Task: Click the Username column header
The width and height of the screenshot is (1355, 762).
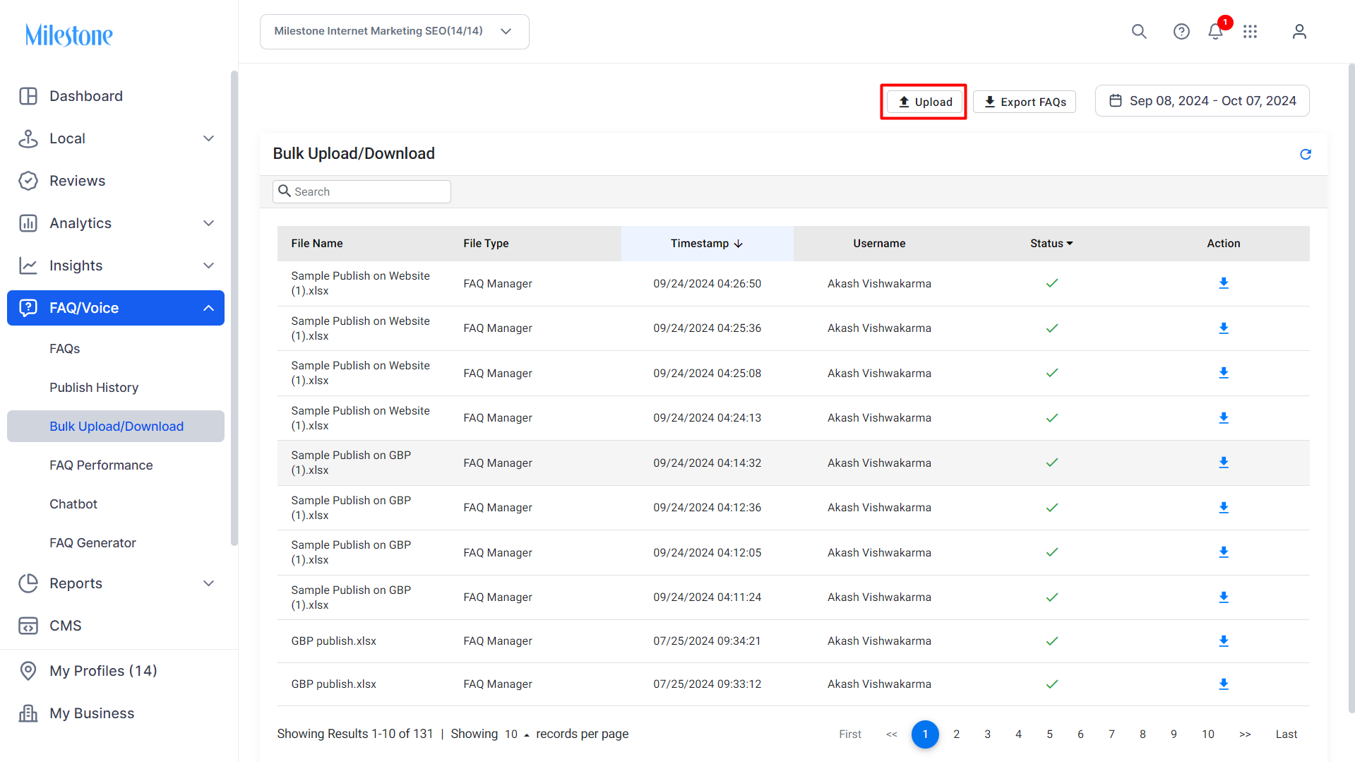Action: click(x=879, y=244)
